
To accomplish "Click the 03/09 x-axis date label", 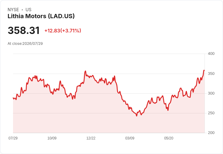I will coord(130,138).
